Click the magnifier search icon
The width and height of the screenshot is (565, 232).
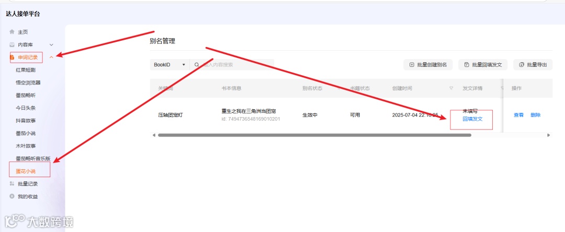[197, 65]
